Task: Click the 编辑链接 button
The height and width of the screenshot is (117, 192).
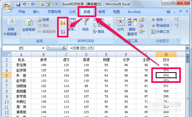Action: click(47, 32)
